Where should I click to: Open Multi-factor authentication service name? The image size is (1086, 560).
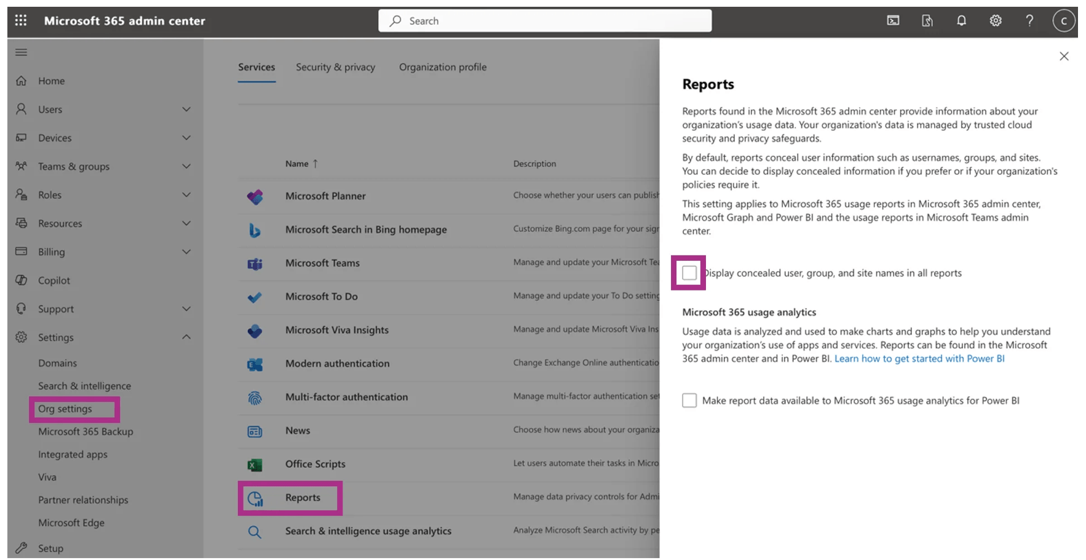click(346, 397)
